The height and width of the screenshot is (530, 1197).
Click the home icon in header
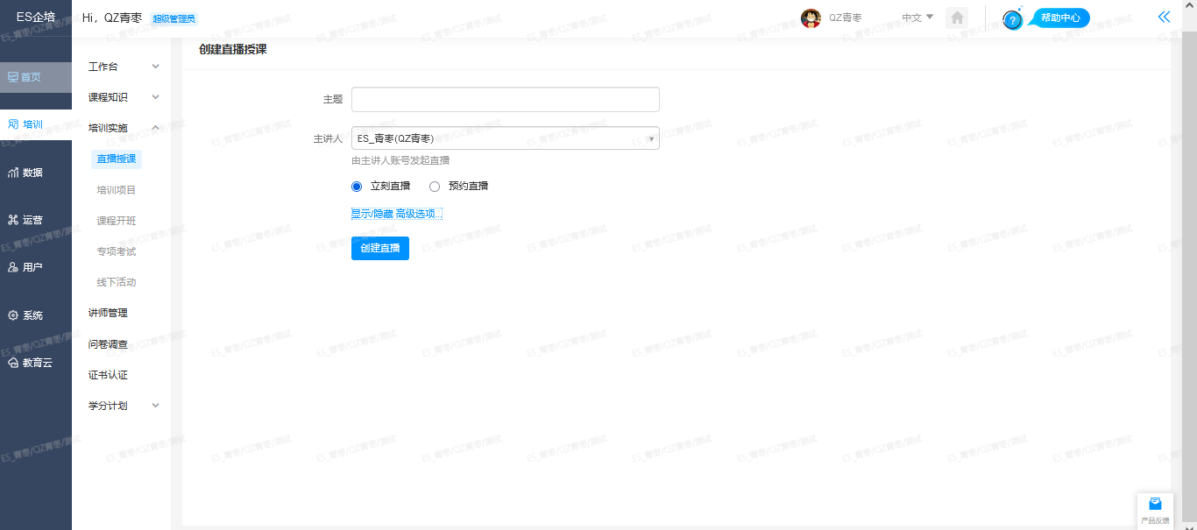tap(957, 18)
